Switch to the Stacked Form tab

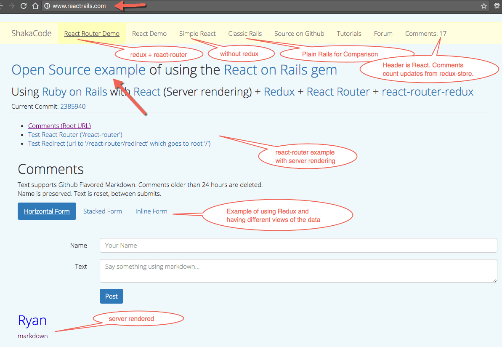pyautogui.click(x=103, y=211)
